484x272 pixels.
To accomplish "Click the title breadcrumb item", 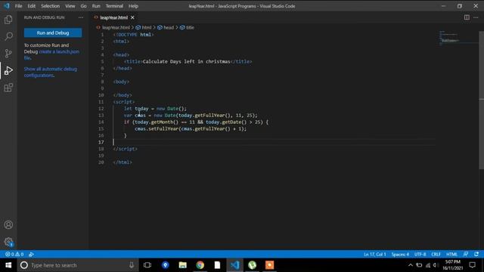I will click(x=190, y=27).
